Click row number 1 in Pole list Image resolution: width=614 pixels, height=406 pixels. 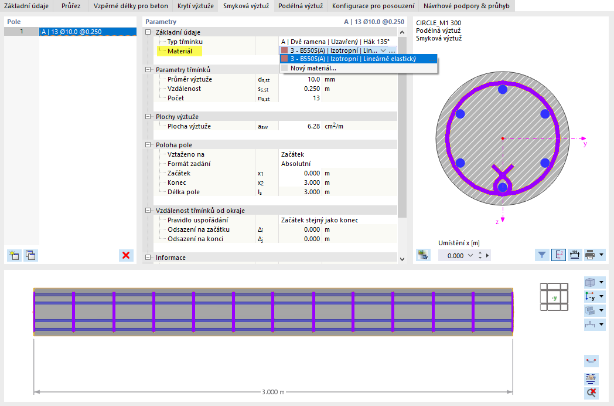tap(22, 32)
